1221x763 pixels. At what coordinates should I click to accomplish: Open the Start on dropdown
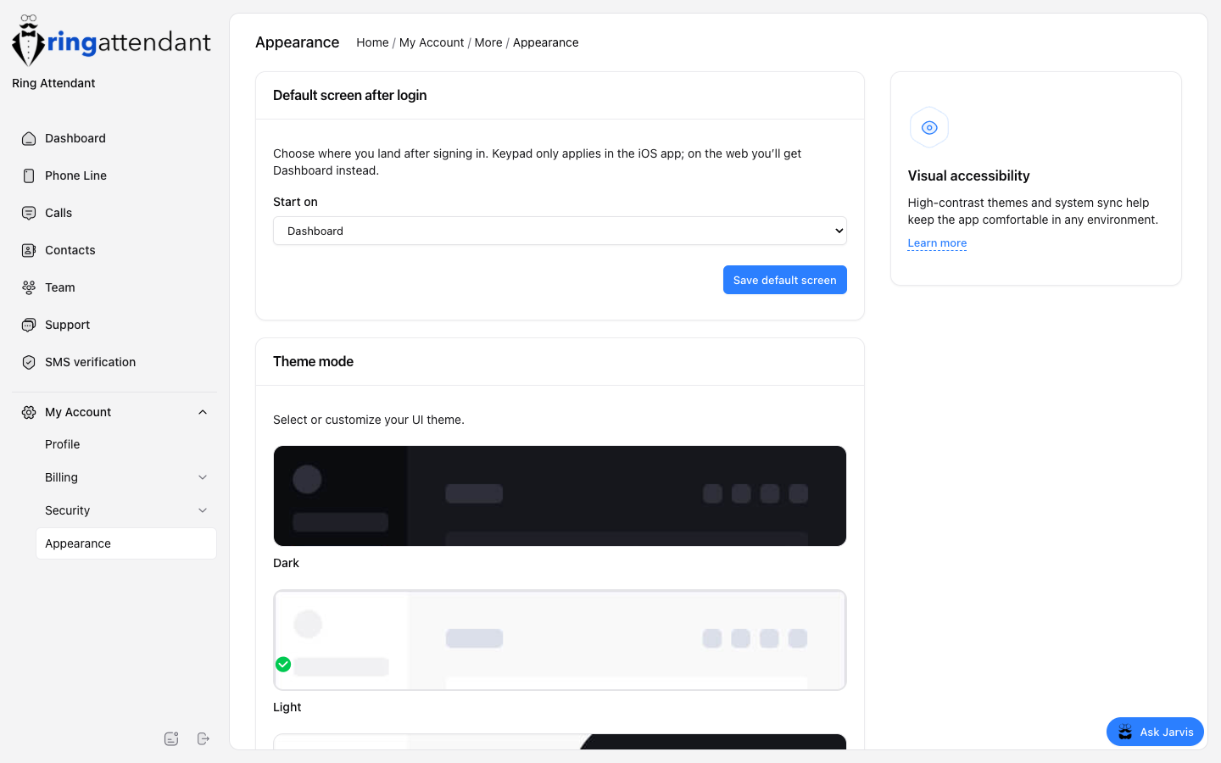click(x=560, y=231)
